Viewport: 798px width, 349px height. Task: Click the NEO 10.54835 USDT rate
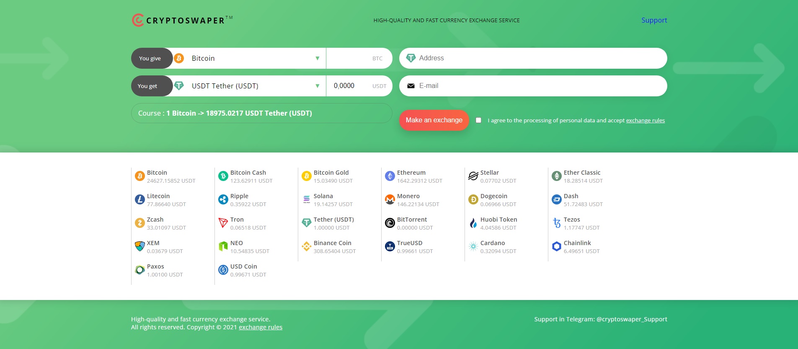[x=250, y=251]
